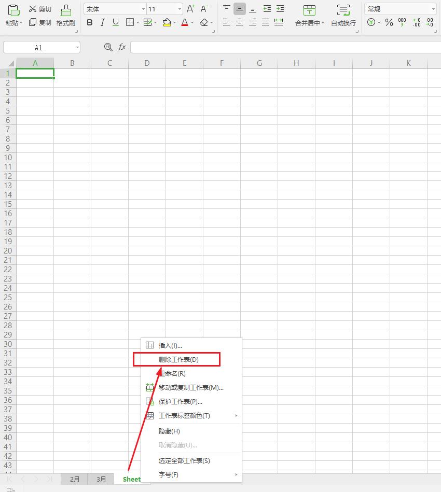This screenshot has width=441, height=492.
Task: Expand the Paste options arrow
Action: pos(21,23)
